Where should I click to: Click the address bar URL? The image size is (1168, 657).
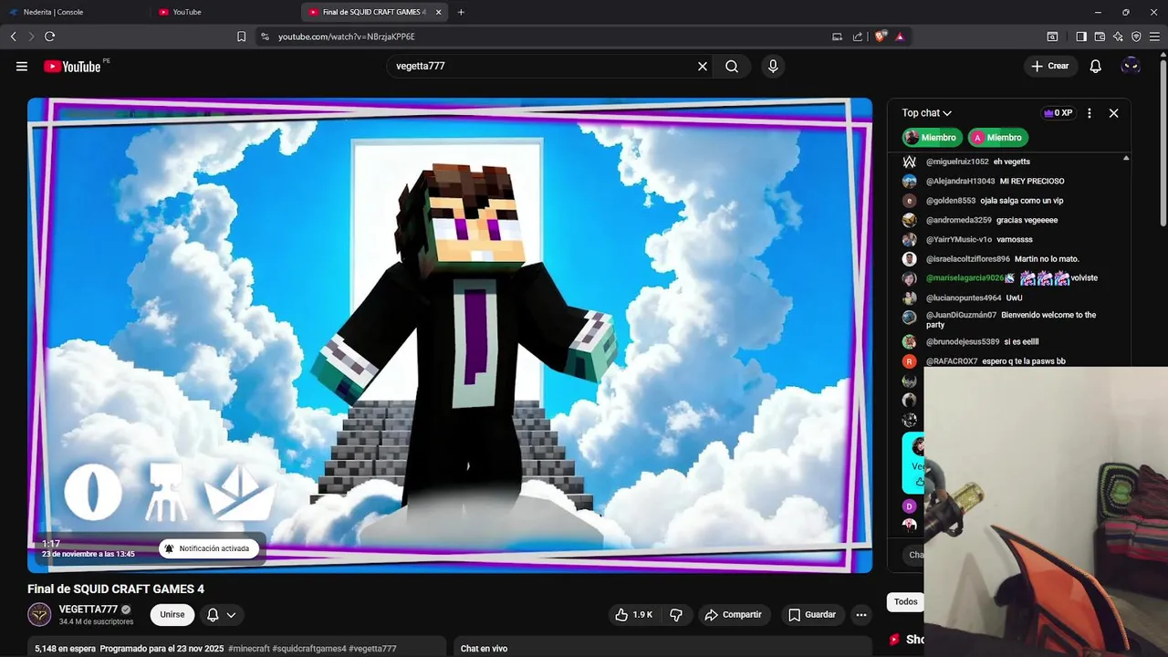click(347, 36)
